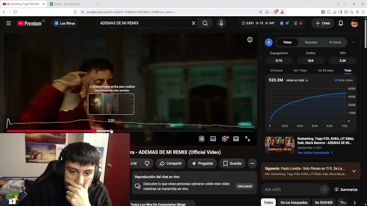Dislike the video with thumbs down
Screen dimensions: 367x206
click(147, 163)
